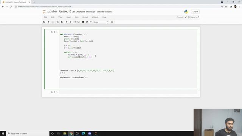Viewport: 242px width, 136px height.
Task: Click the Trusted notebook indicator
Action: [x=180, y=17]
